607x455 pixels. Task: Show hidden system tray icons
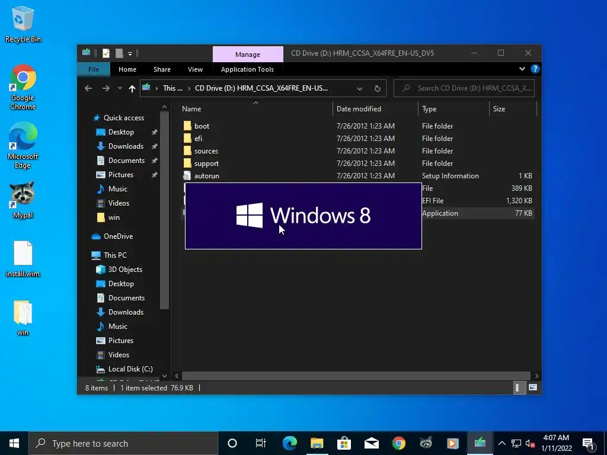point(501,443)
